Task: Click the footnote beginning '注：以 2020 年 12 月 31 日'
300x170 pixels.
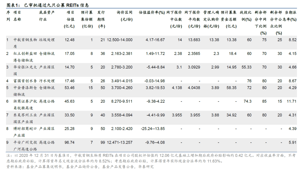Action: pos(151,158)
